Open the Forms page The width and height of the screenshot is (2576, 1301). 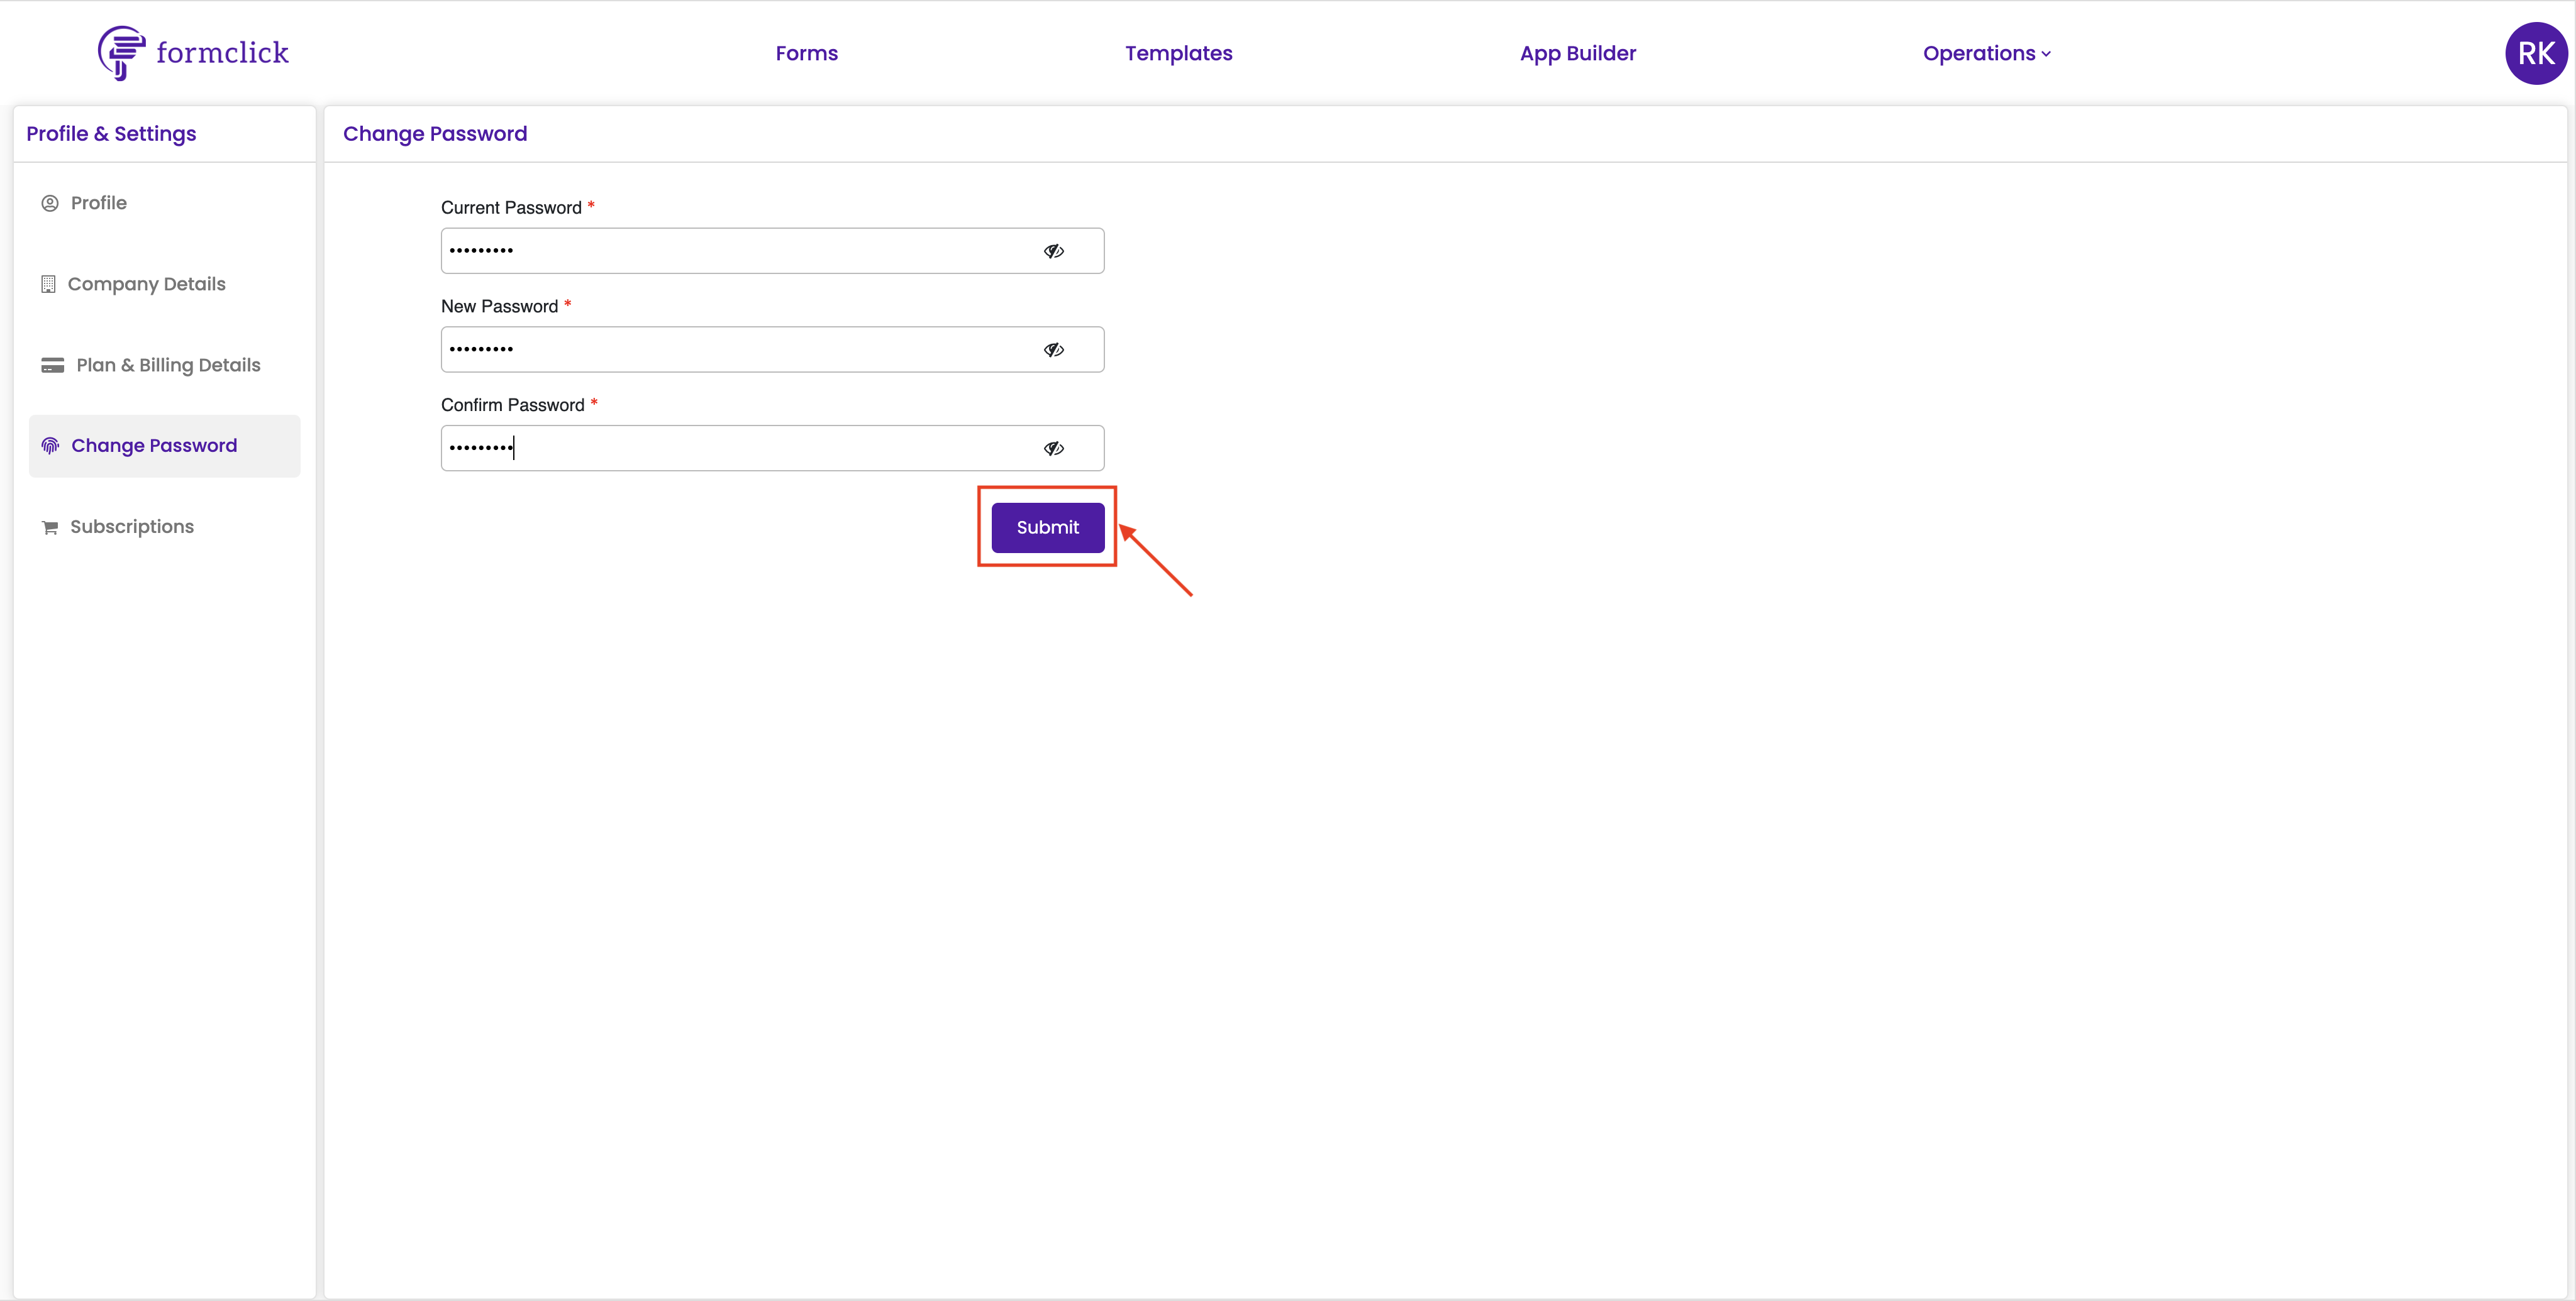pos(806,53)
